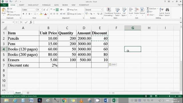Open the Calibri font name dropdown
The image size is (183, 103).
pyautogui.click(x=36, y=10)
